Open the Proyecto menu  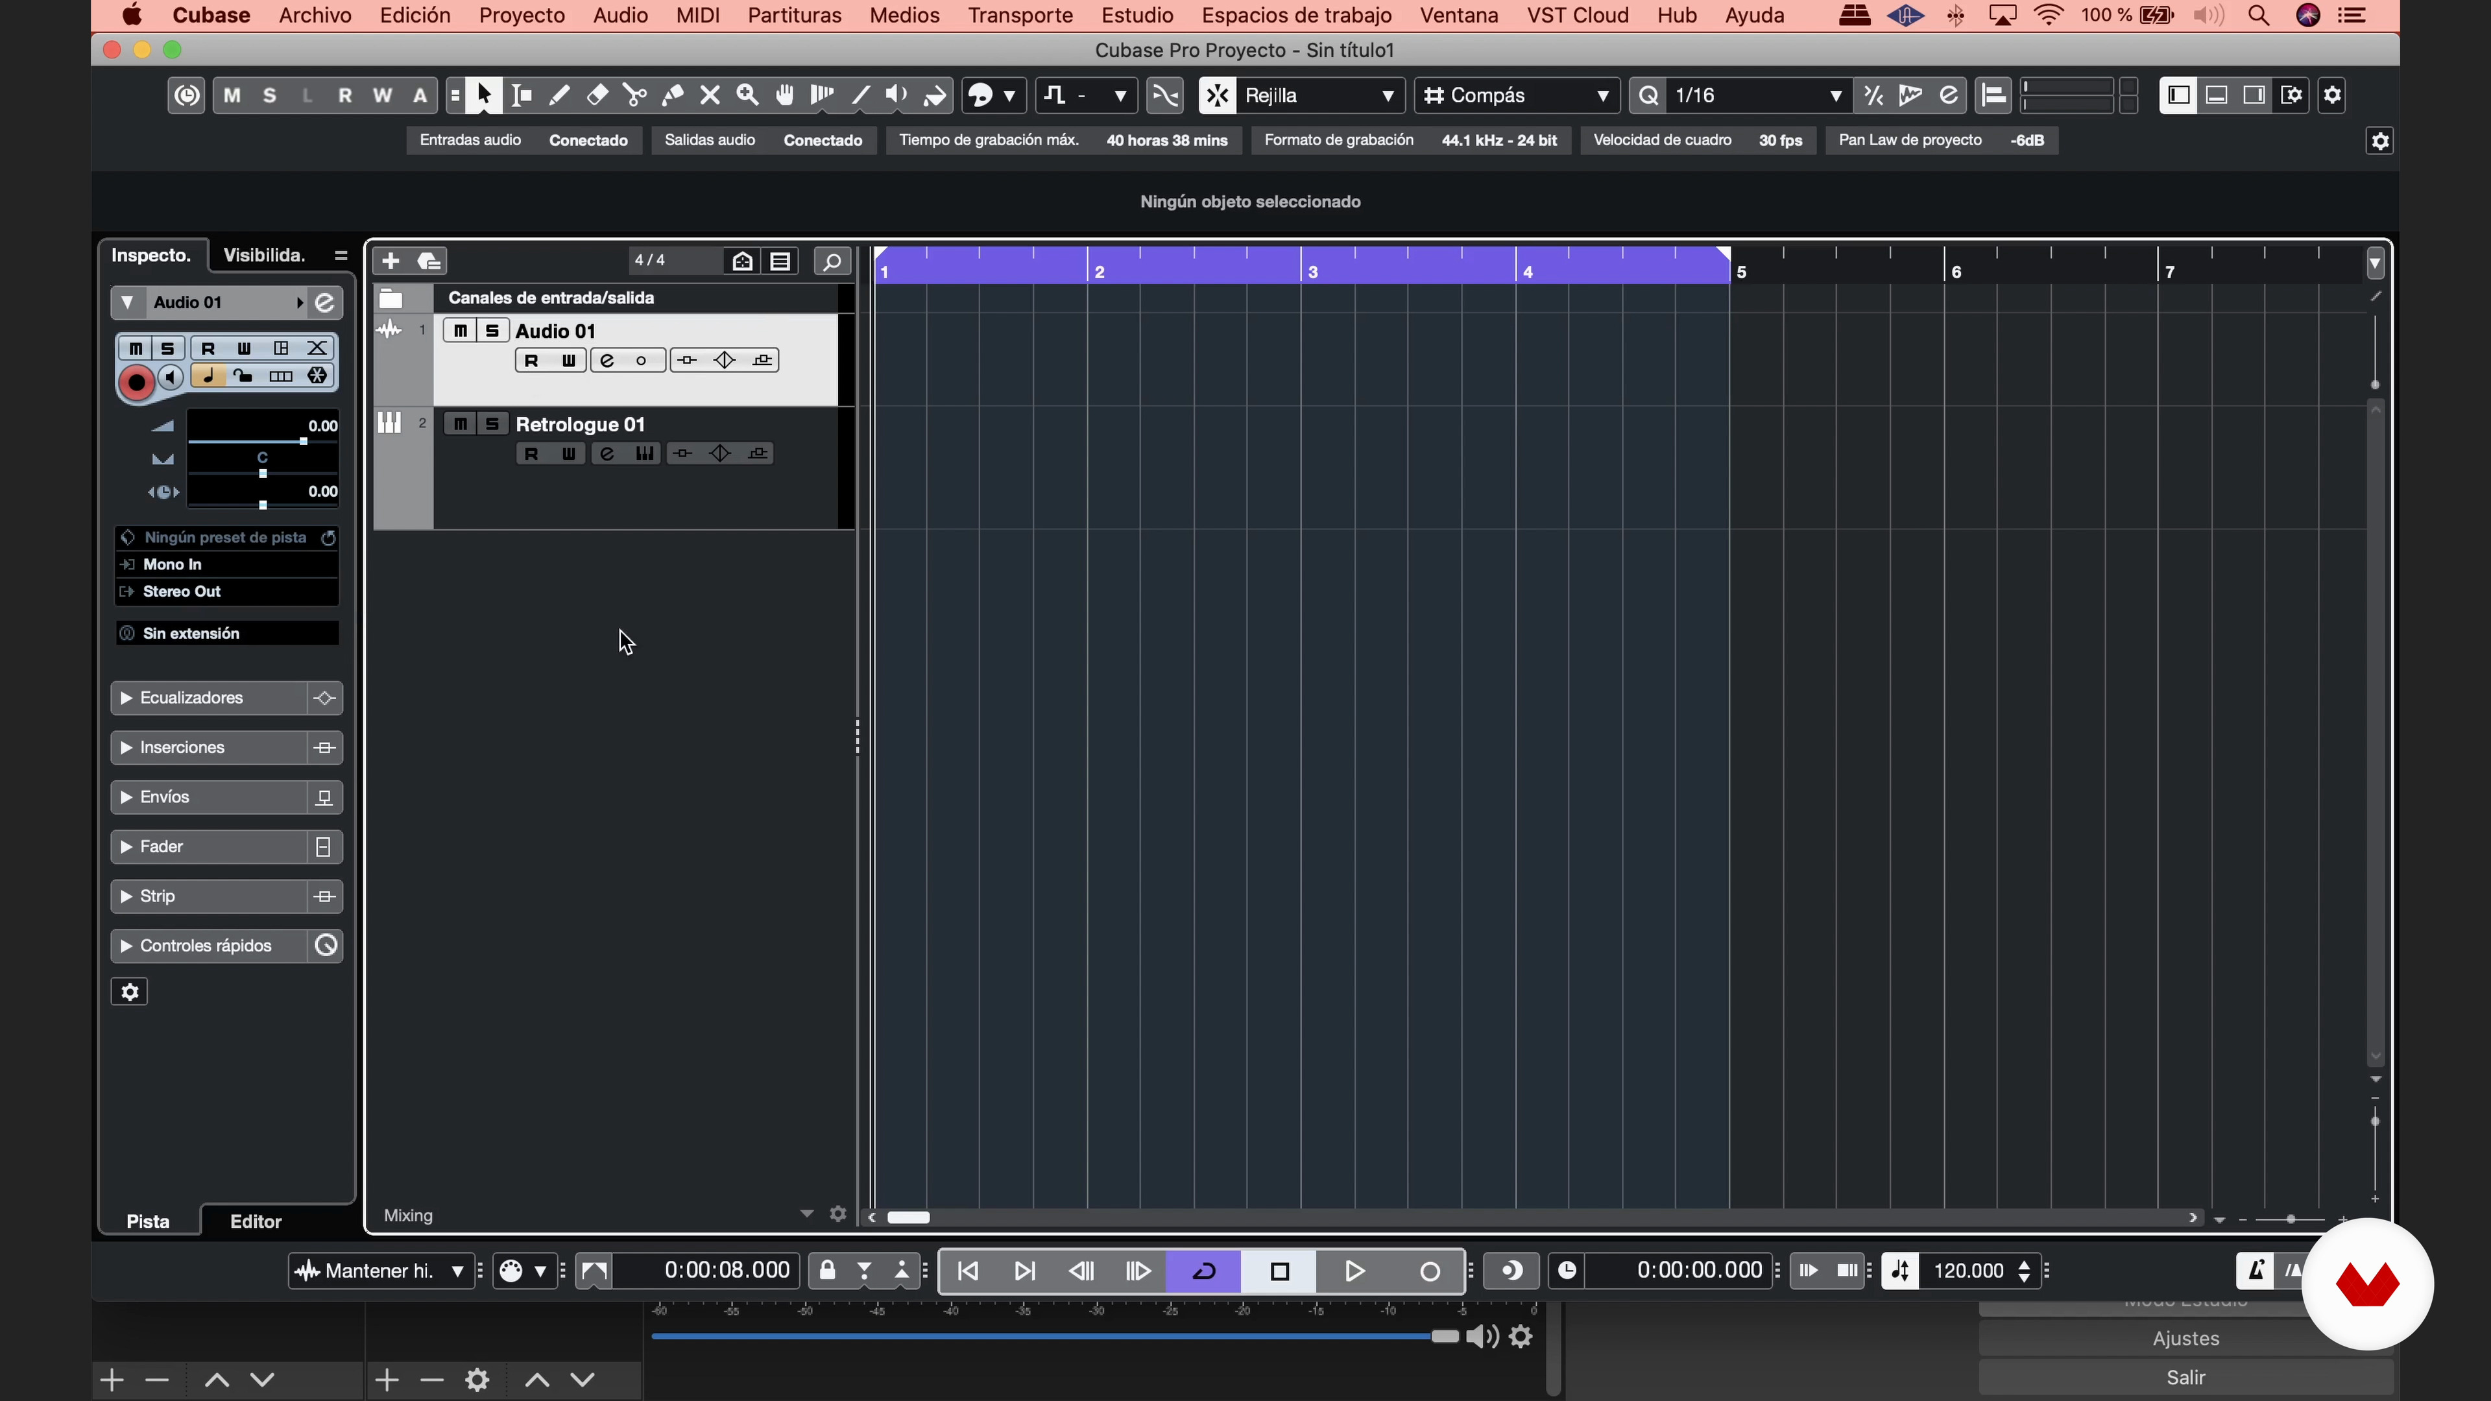pos(522,16)
